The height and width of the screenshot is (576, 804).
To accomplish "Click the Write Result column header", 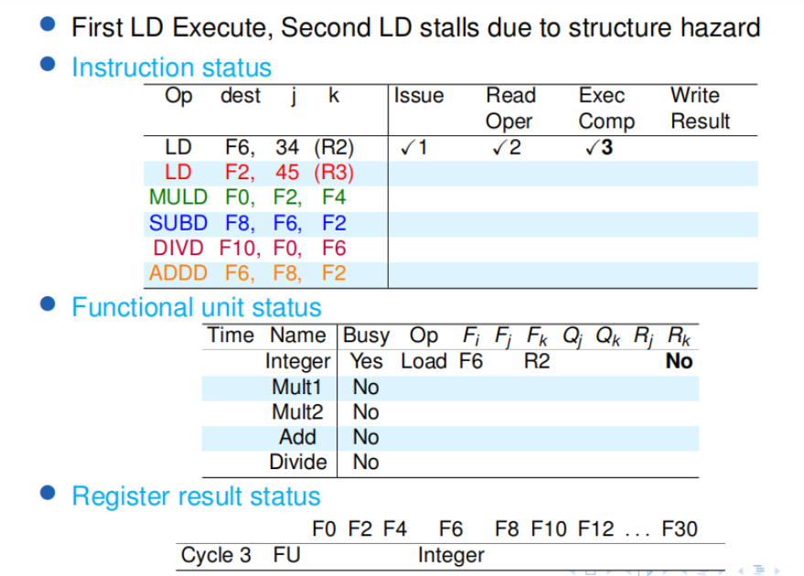I will [700, 108].
